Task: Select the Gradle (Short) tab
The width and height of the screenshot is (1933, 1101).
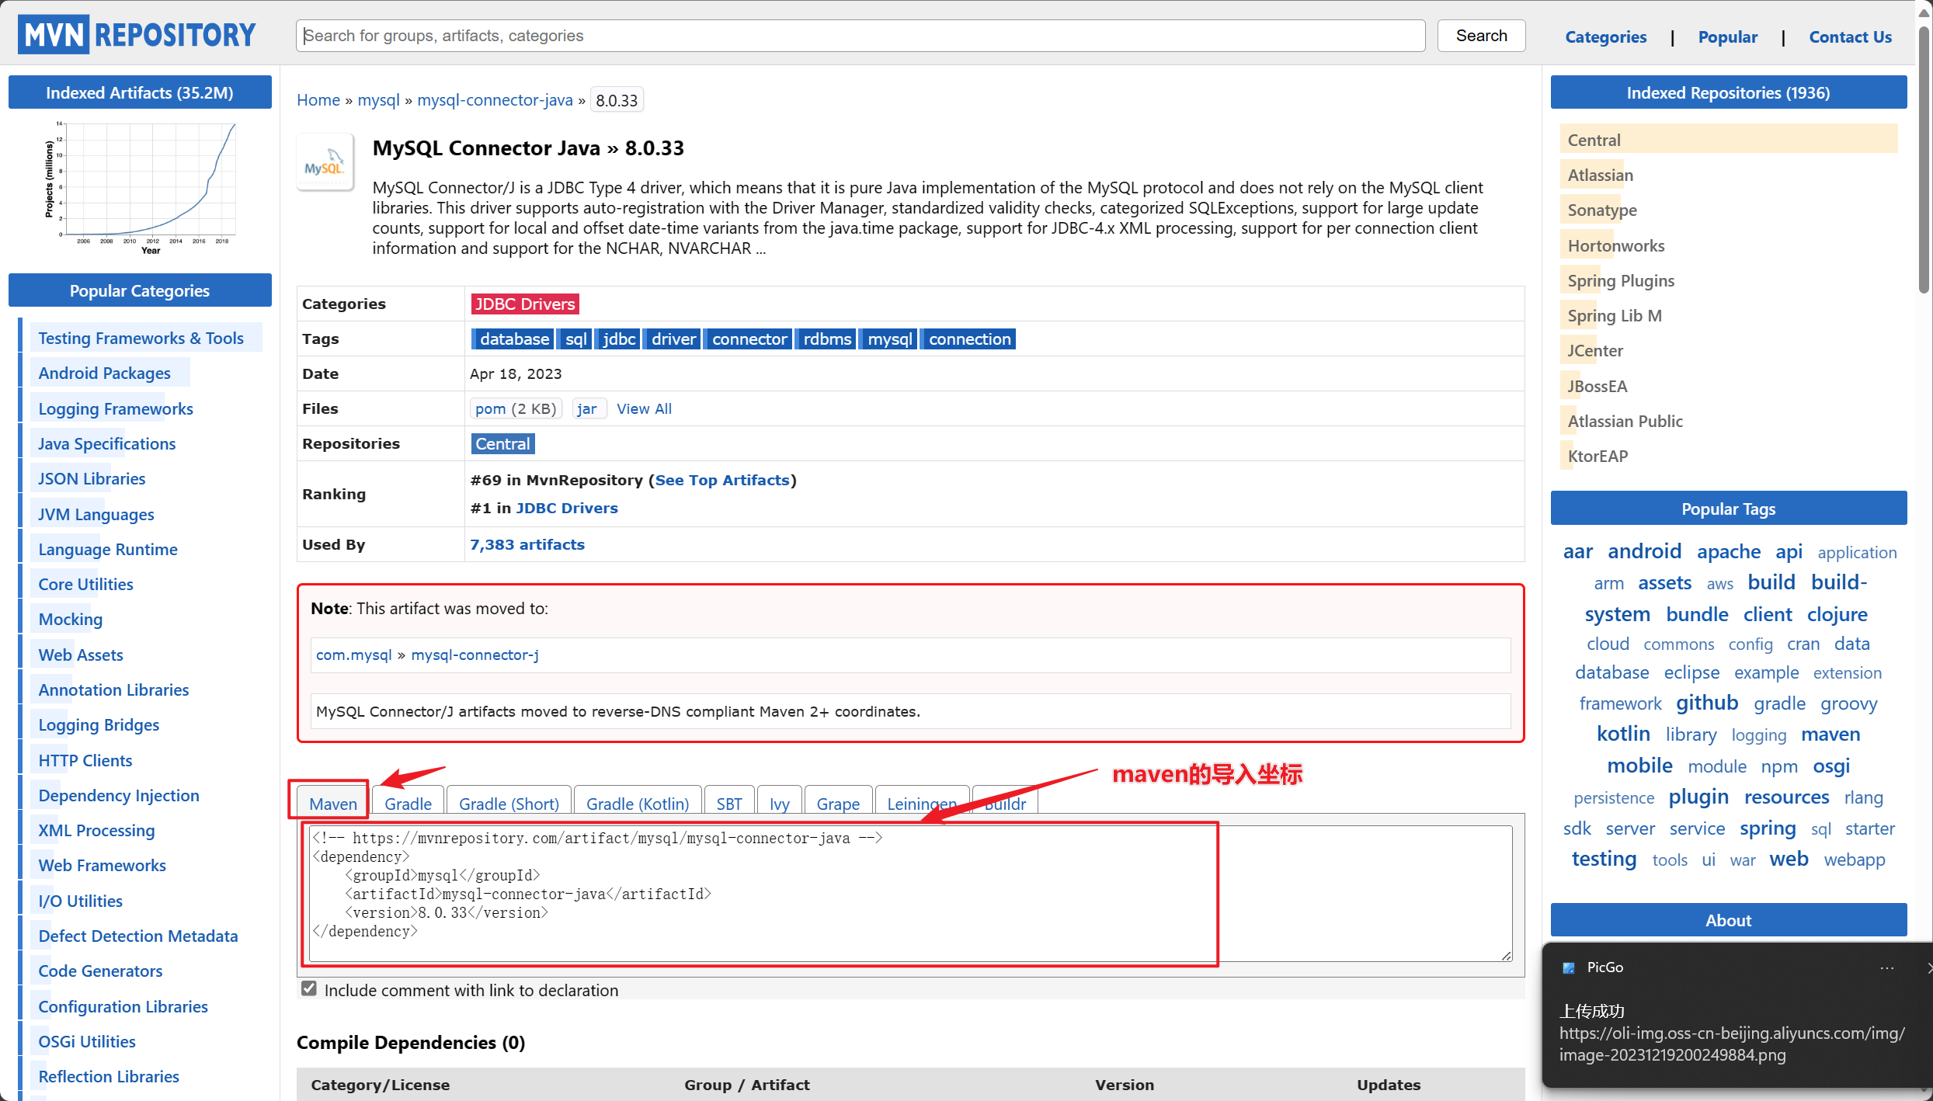Action: tap(509, 804)
